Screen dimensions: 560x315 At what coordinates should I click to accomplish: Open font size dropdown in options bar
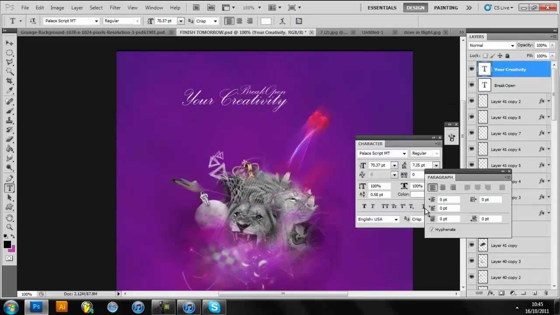[x=180, y=21]
